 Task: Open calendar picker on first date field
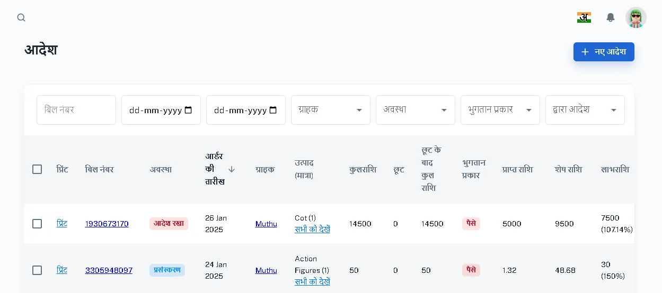pos(188,110)
